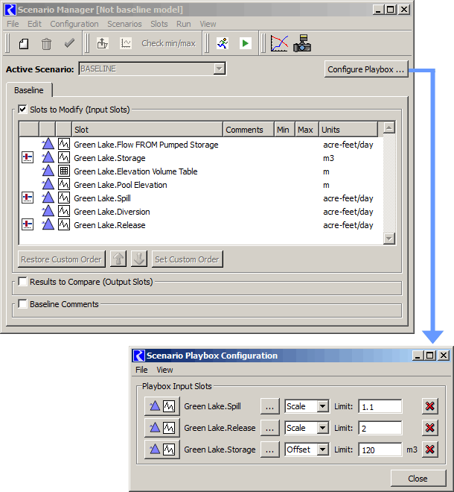The width and height of the screenshot is (454, 492).
Task: Click the green play run button
Action: pyautogui.click(x=246, y=43)
